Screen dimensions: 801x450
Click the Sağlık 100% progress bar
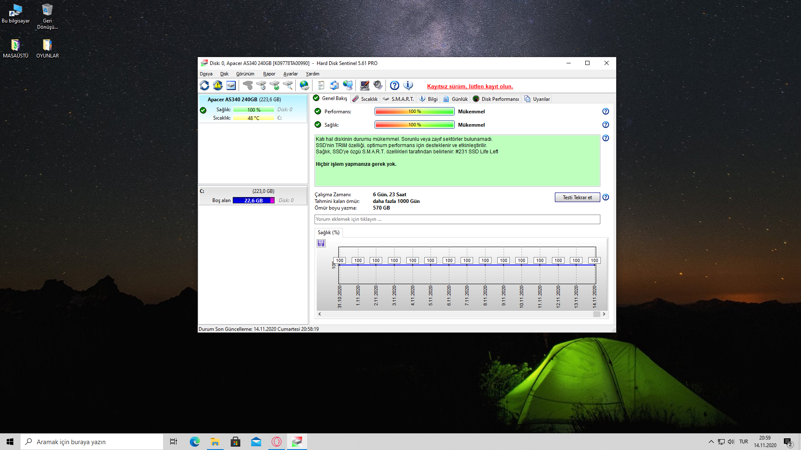414,125
